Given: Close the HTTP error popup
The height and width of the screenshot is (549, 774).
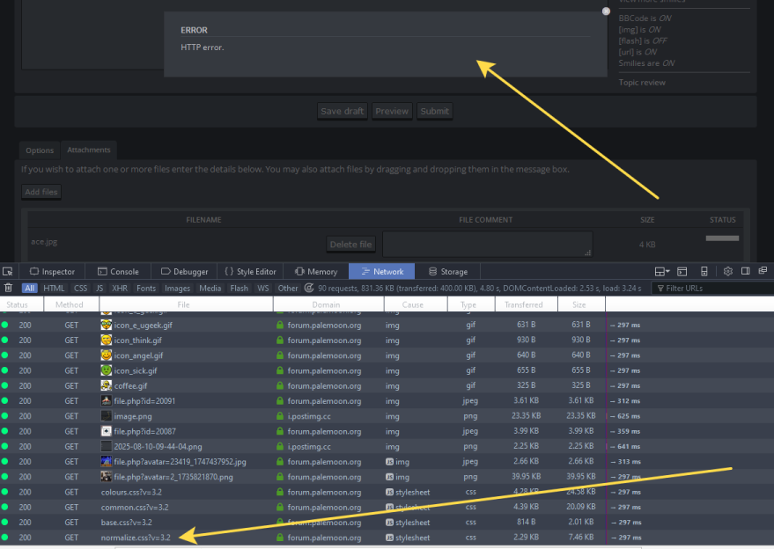Looking at the screenshot, I should click(x=606, y=11).
